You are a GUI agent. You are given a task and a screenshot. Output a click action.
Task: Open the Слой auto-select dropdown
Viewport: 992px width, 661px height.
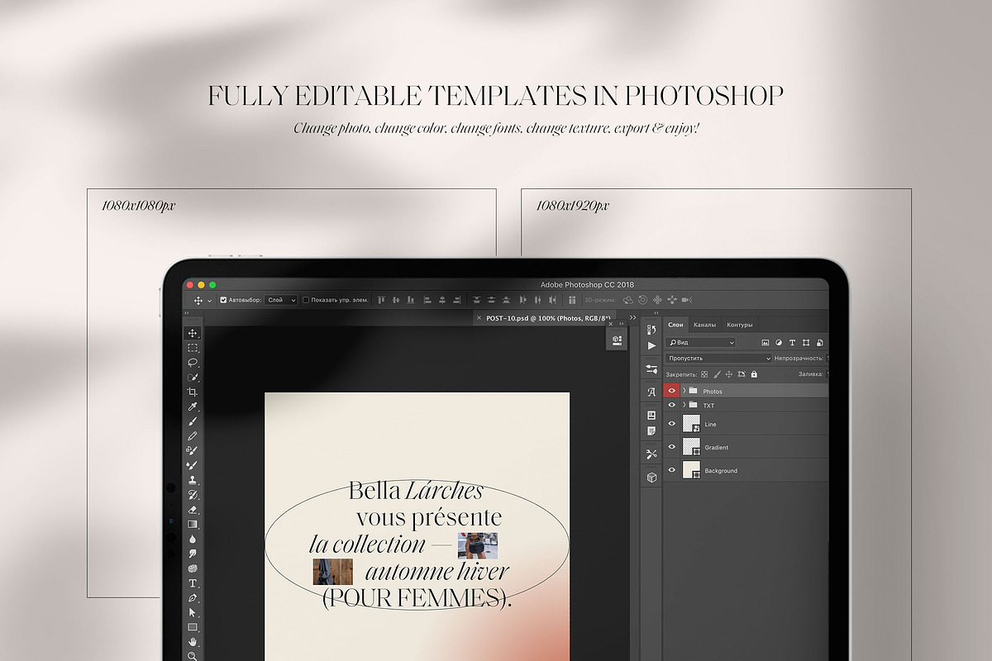click(281, 300)
